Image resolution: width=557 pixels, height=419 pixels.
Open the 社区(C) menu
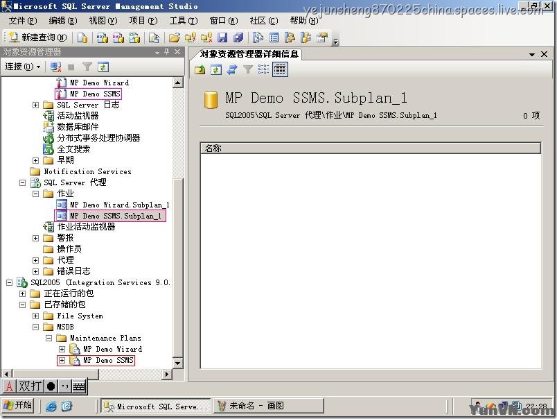click(x=263, y=21)
